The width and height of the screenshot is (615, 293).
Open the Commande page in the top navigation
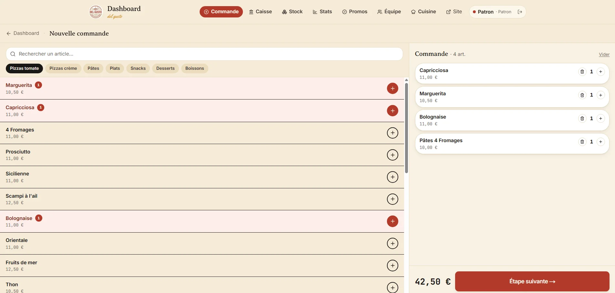tap(221, 12)
